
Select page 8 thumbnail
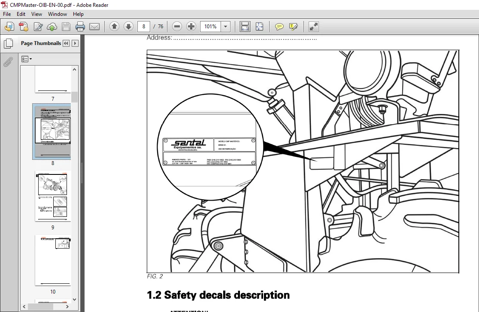53,131
